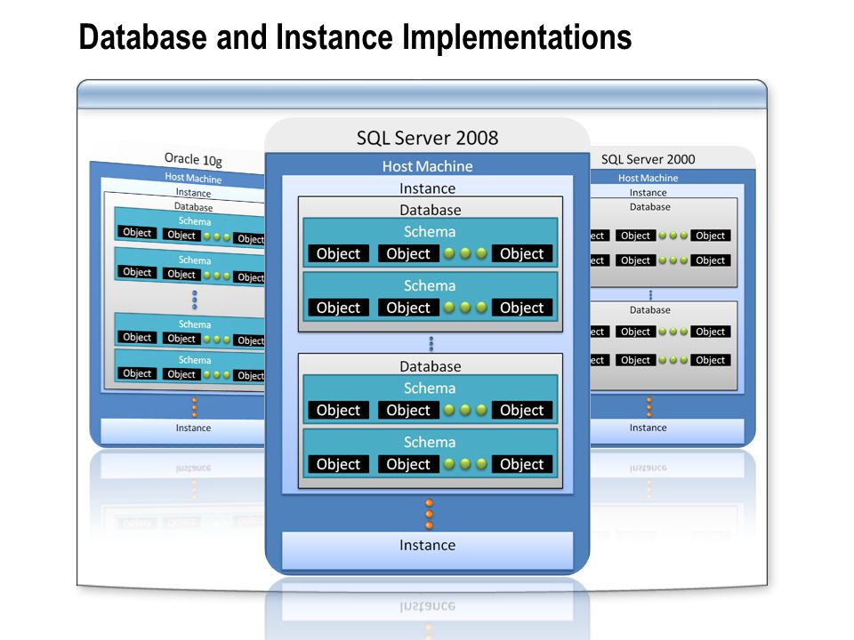Click the first "Schema" label in SQL Server 2008's upper Database

430,232
